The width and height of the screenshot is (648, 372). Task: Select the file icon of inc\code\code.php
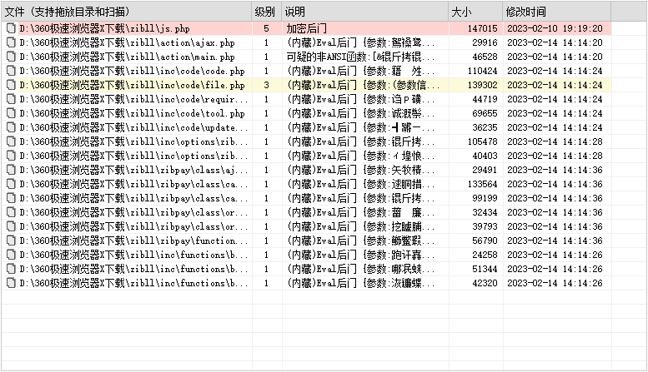pyautogui.click(x=11, y=71)
